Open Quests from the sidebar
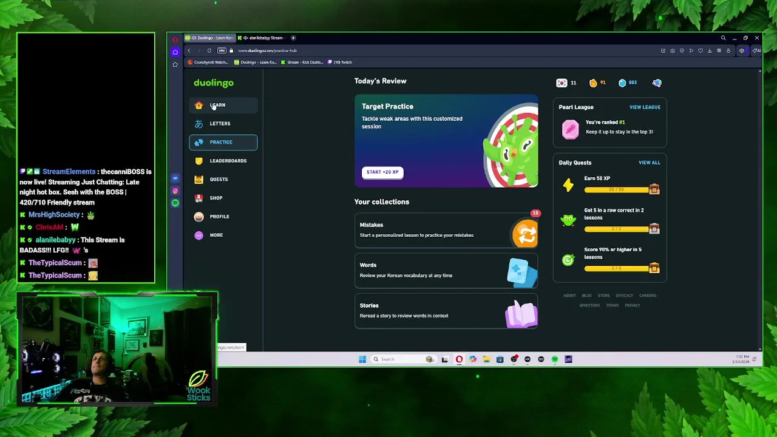The image size is (777, 437). pyautogui.click(x=223, y=179)
